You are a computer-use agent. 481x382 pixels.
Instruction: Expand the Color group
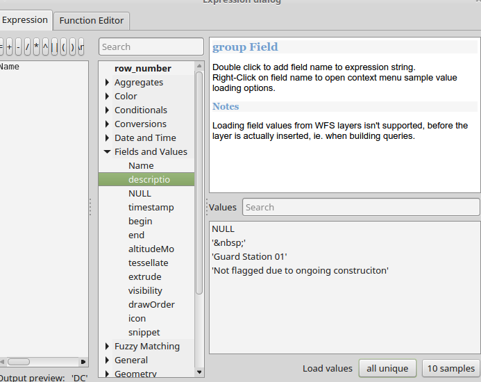[107, 96]
